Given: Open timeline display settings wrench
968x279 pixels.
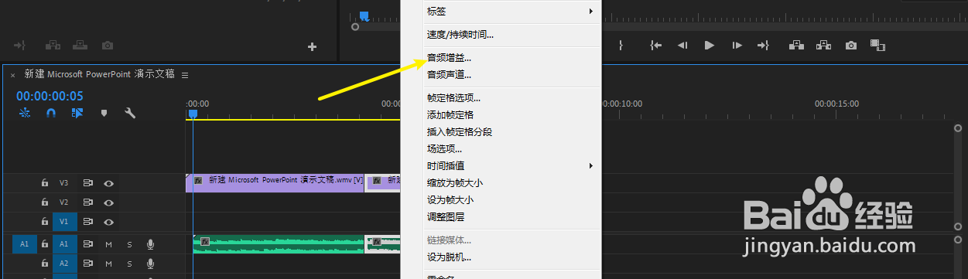Looking at the screenshot, I should [130, 113].
